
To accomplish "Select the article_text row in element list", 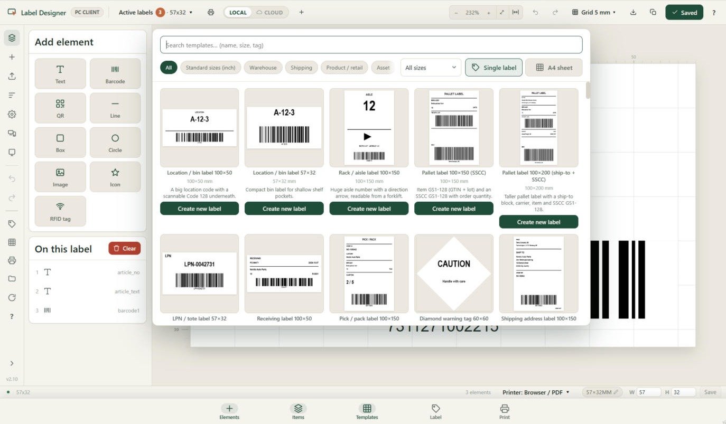I will coord(88,291).
